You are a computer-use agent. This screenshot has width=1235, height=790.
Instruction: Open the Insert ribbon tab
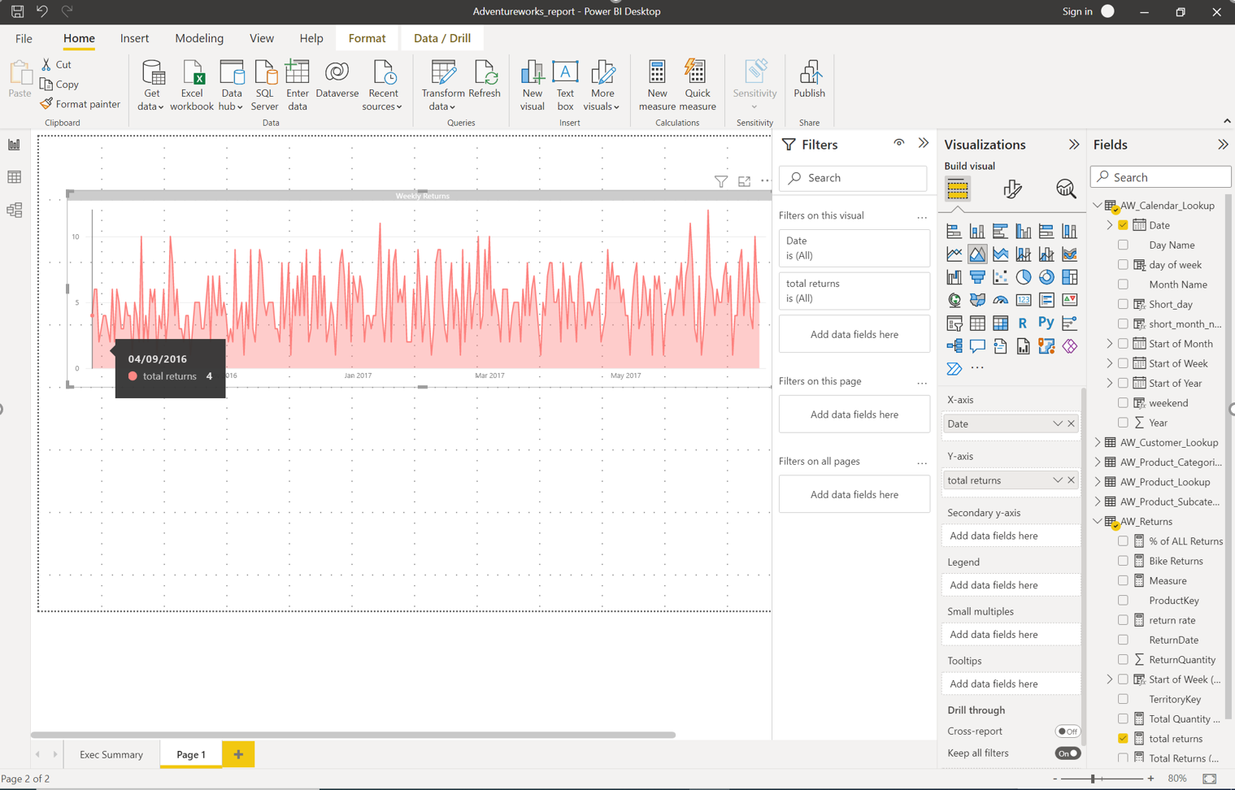134,38
